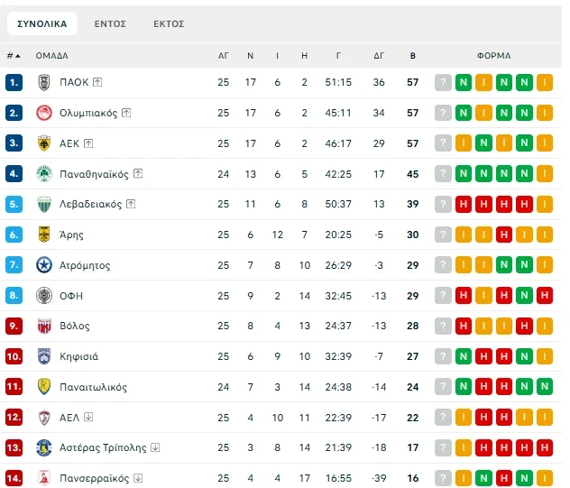Sort table by the # rank column
Screen dimensions: 570x488
pos(14,56)
